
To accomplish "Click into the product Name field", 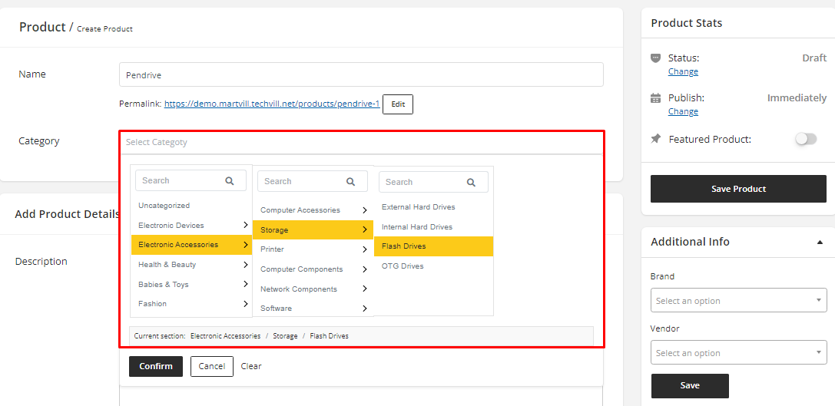I will pos(361,75).
